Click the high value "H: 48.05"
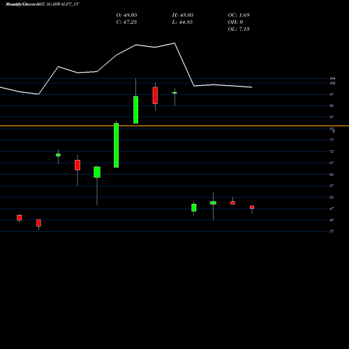Screen dimensions: 349x349 (x=183, y=15)
